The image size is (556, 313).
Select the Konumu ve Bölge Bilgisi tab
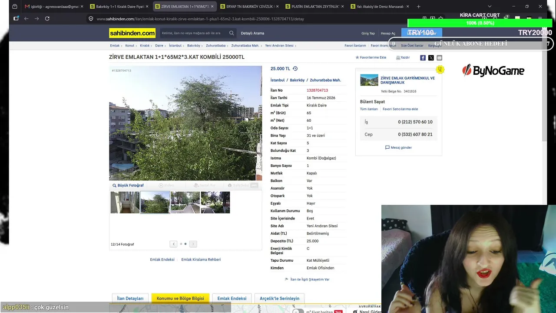(180, 298)
